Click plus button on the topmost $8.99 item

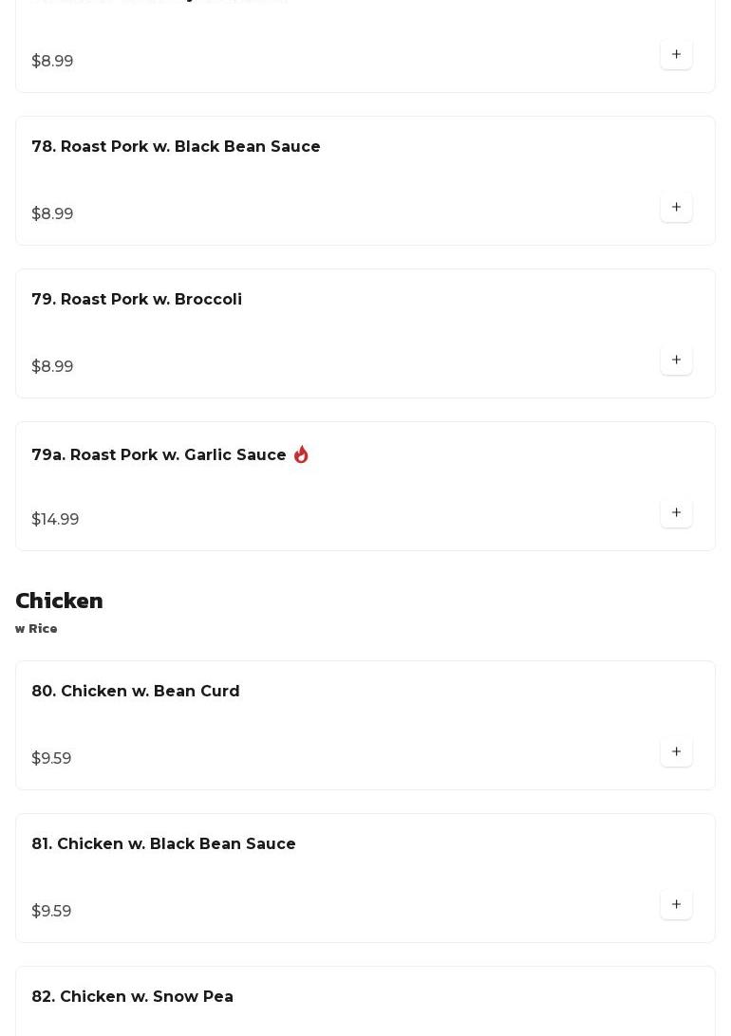click(x=676, y=54)
